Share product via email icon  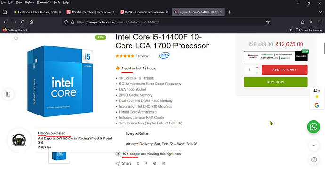pos(163,164)
